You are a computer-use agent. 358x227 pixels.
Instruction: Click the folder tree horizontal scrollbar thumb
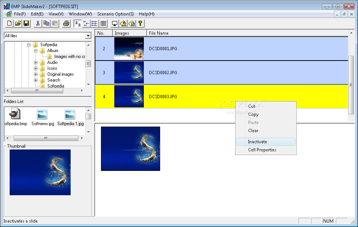click(37, 90)
